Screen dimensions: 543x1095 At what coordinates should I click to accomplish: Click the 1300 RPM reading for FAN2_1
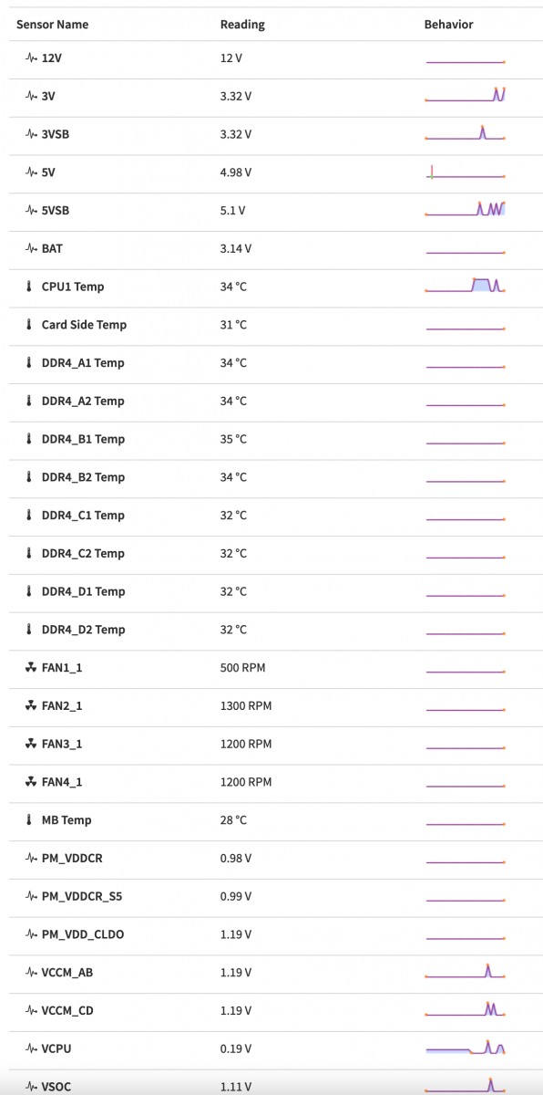pyautogui.click(x=246, y=706)
